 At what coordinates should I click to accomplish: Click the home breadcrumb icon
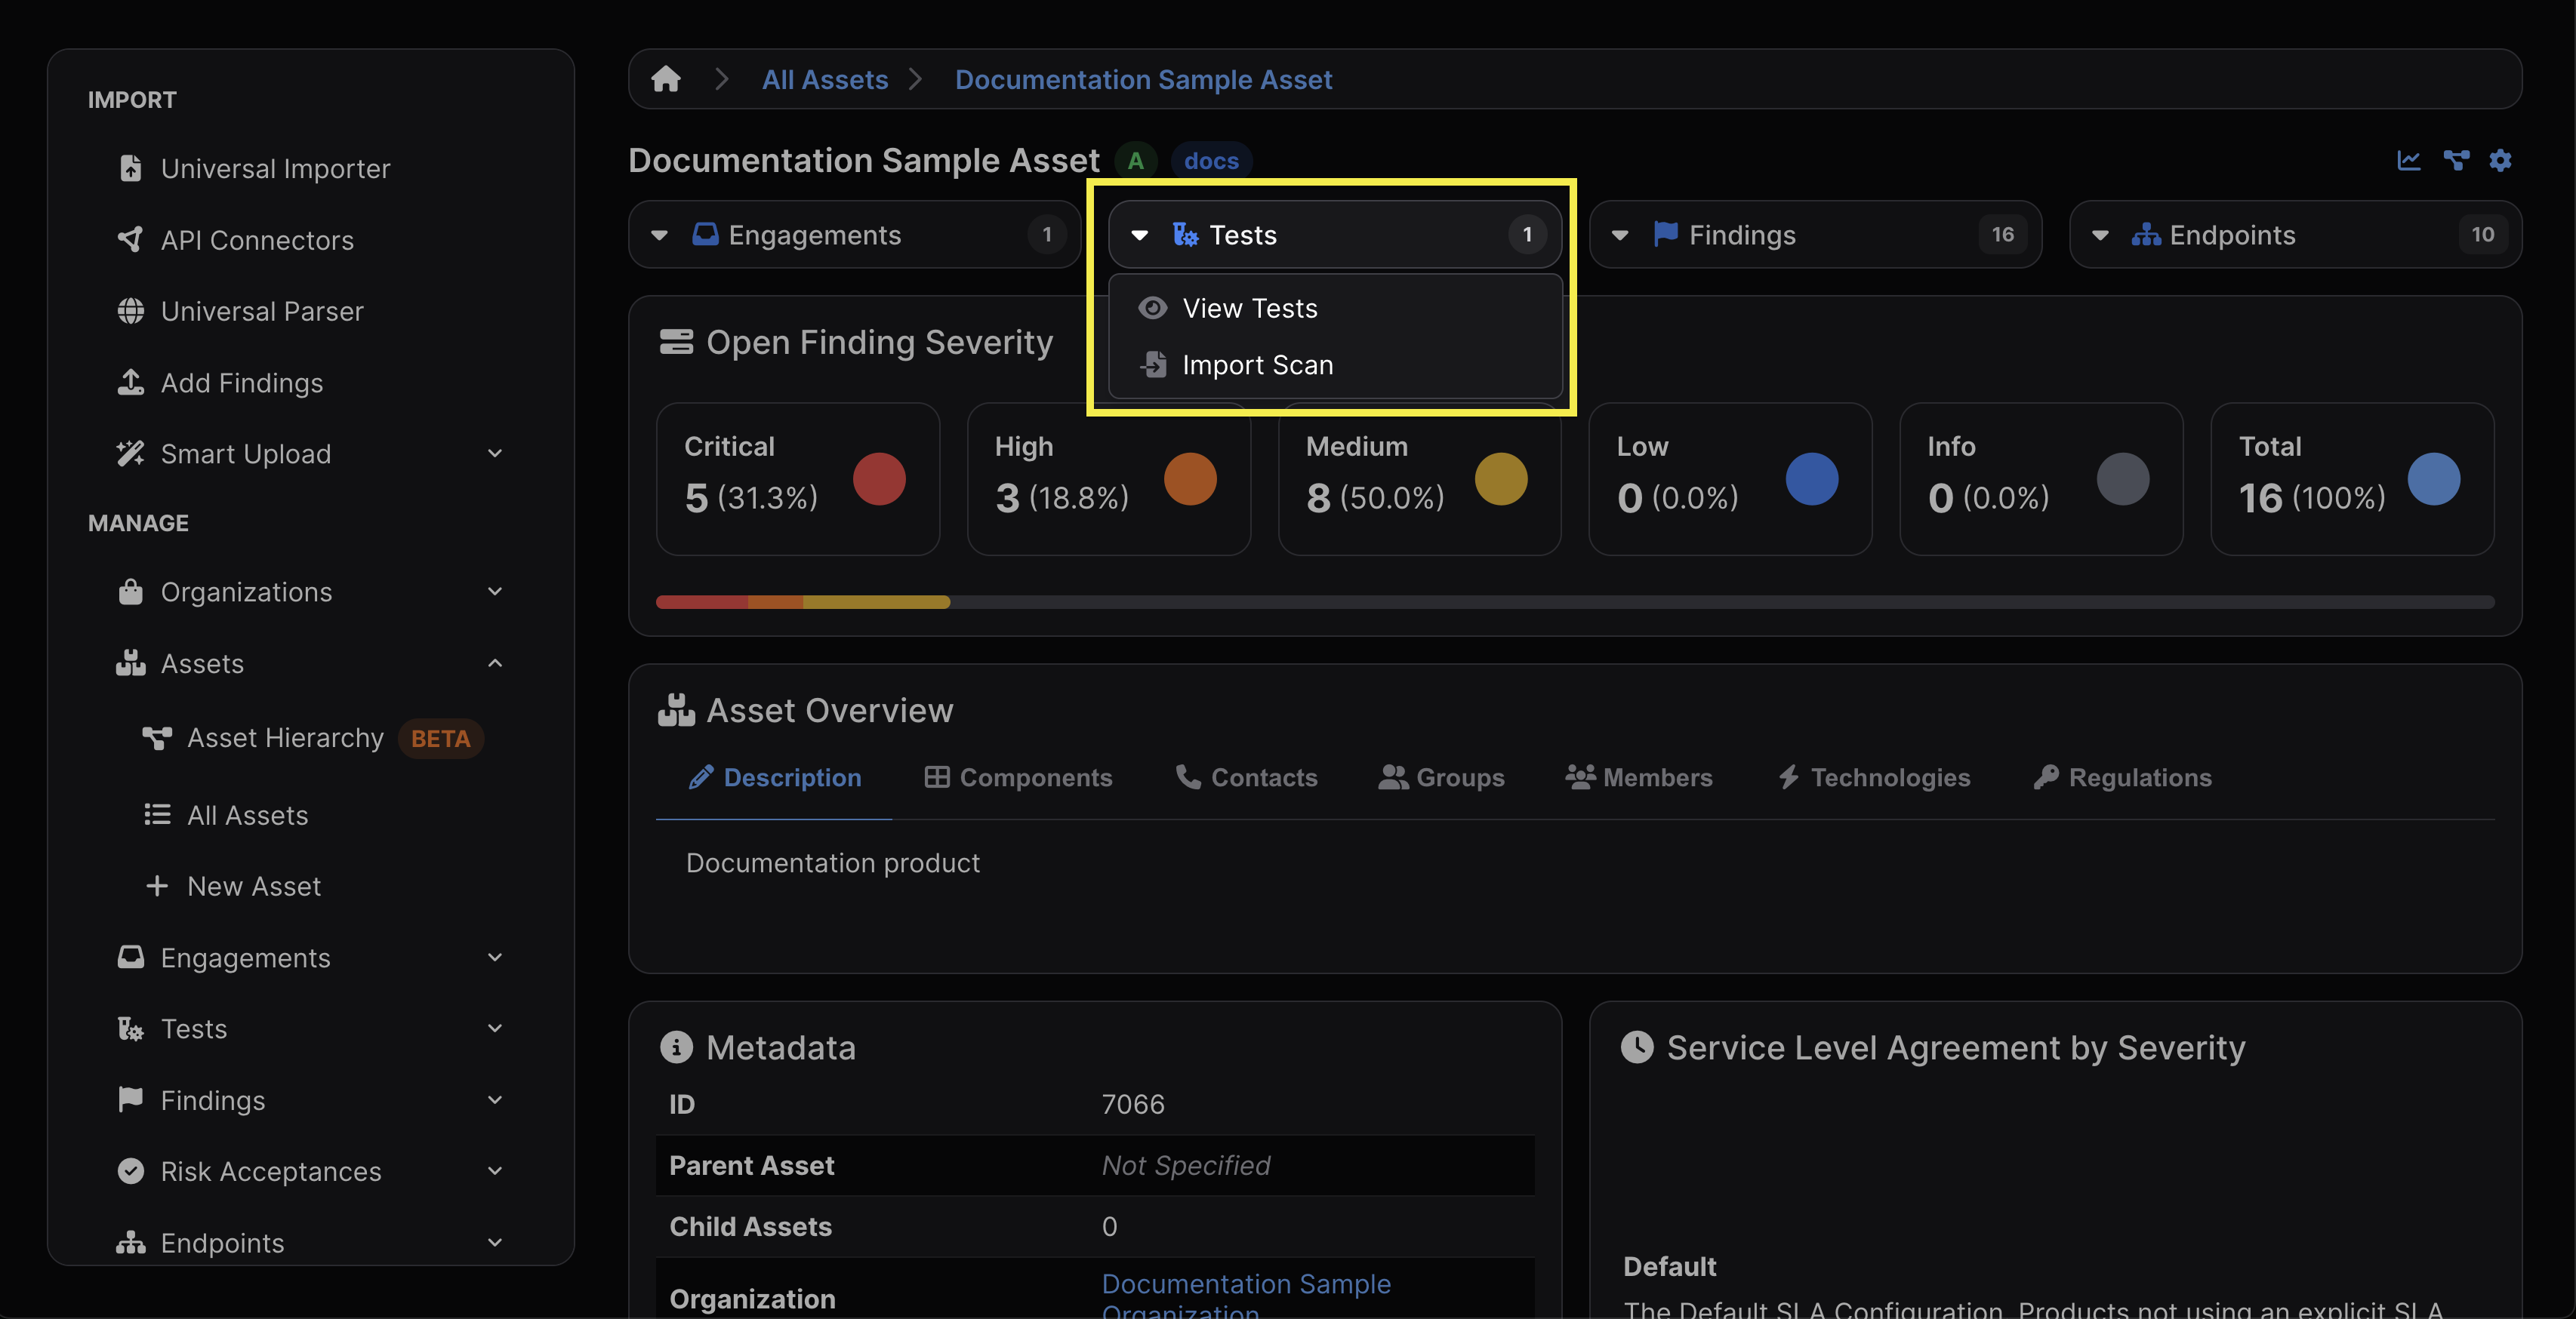(665, 79)
